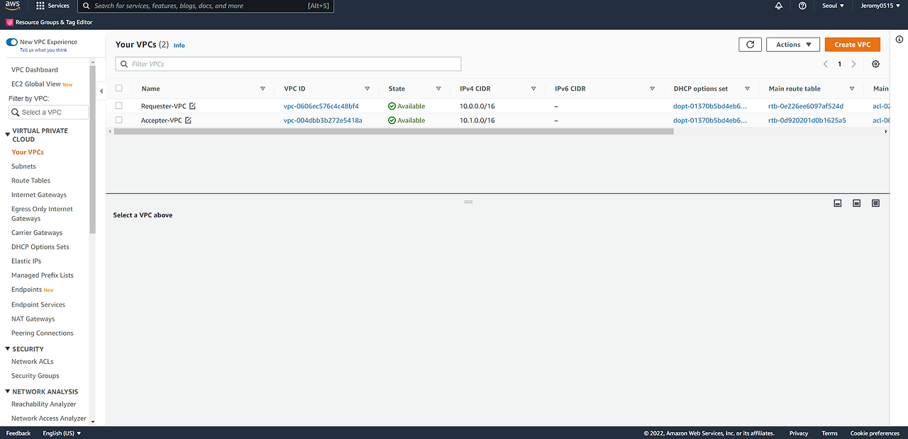The height and width of the screenshot is (439, 908).
Task: Open Peering Connections in the sidebar
Action: coord(43,333)
